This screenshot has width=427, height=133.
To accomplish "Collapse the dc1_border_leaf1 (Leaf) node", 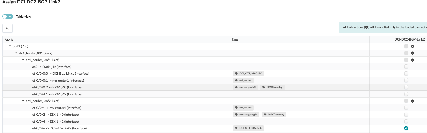I will tap(23, 60).
